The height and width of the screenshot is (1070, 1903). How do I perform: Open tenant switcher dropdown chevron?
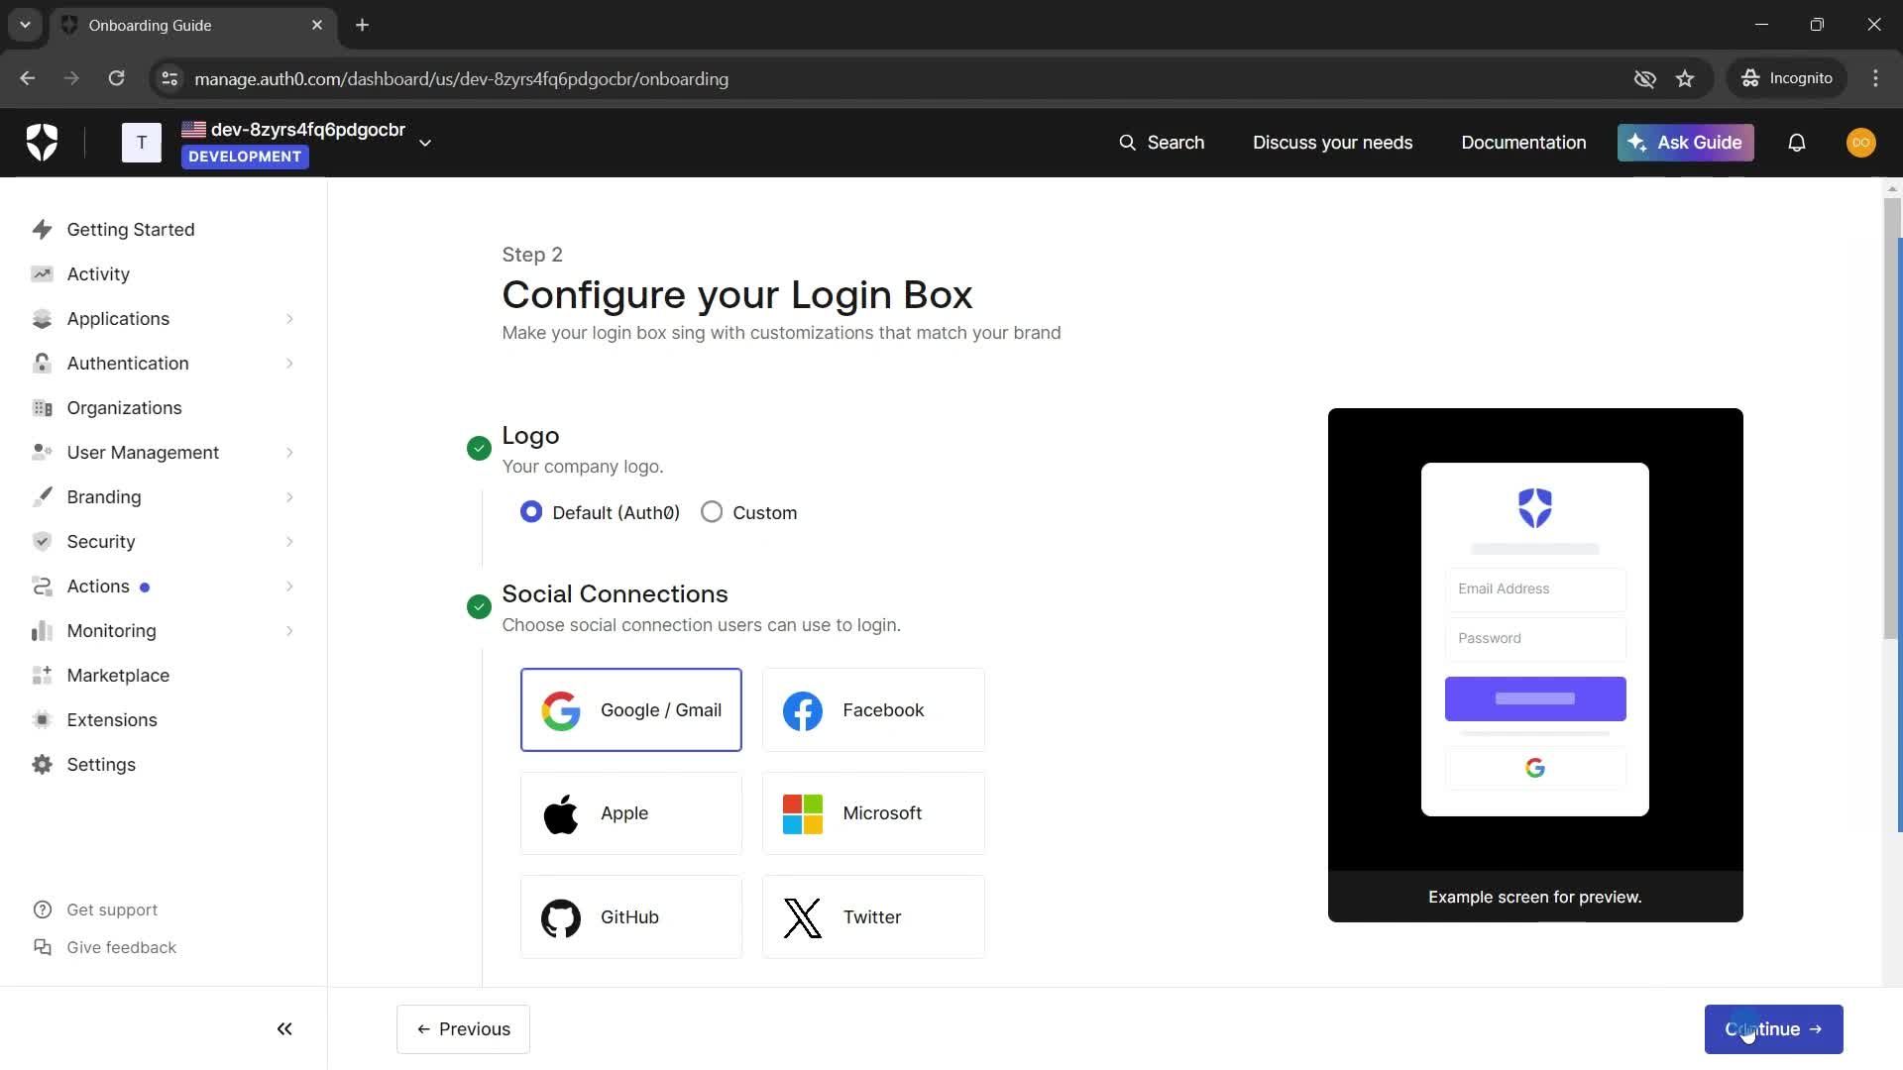coord(425,143)
